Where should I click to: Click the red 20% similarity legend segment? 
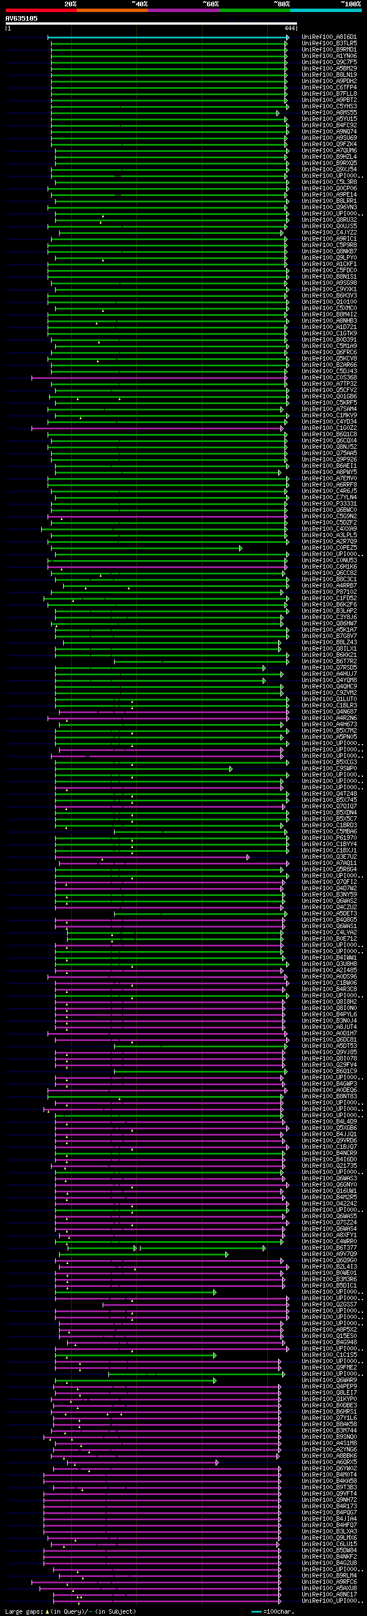pos(41,10)
